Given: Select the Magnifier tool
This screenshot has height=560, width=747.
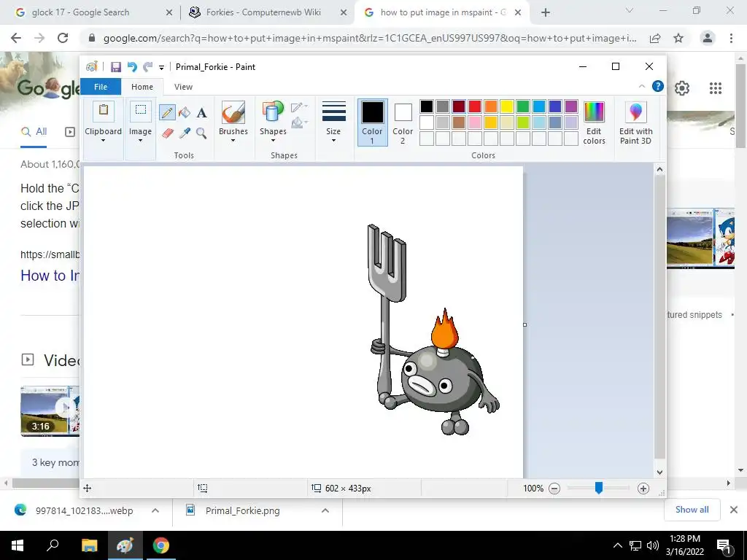Looking at the screenshot, I should tap(201, 133).
